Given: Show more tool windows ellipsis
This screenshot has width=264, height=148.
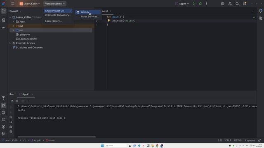Looking at the screenshot, I should (4, 28).
